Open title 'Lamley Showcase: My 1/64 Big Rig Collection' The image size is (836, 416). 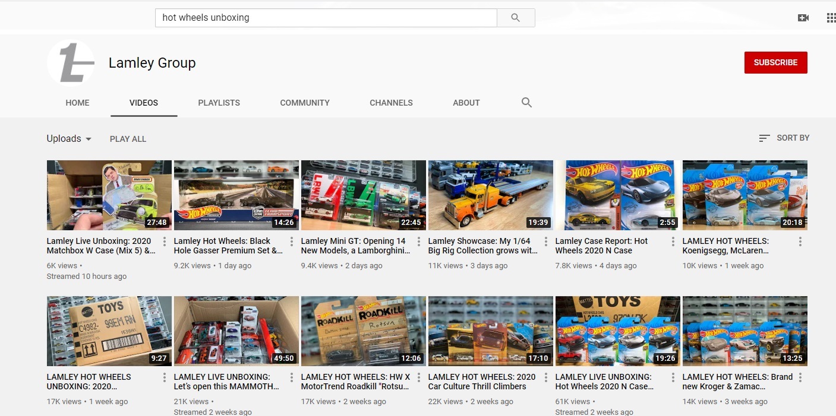click(482, 246)
